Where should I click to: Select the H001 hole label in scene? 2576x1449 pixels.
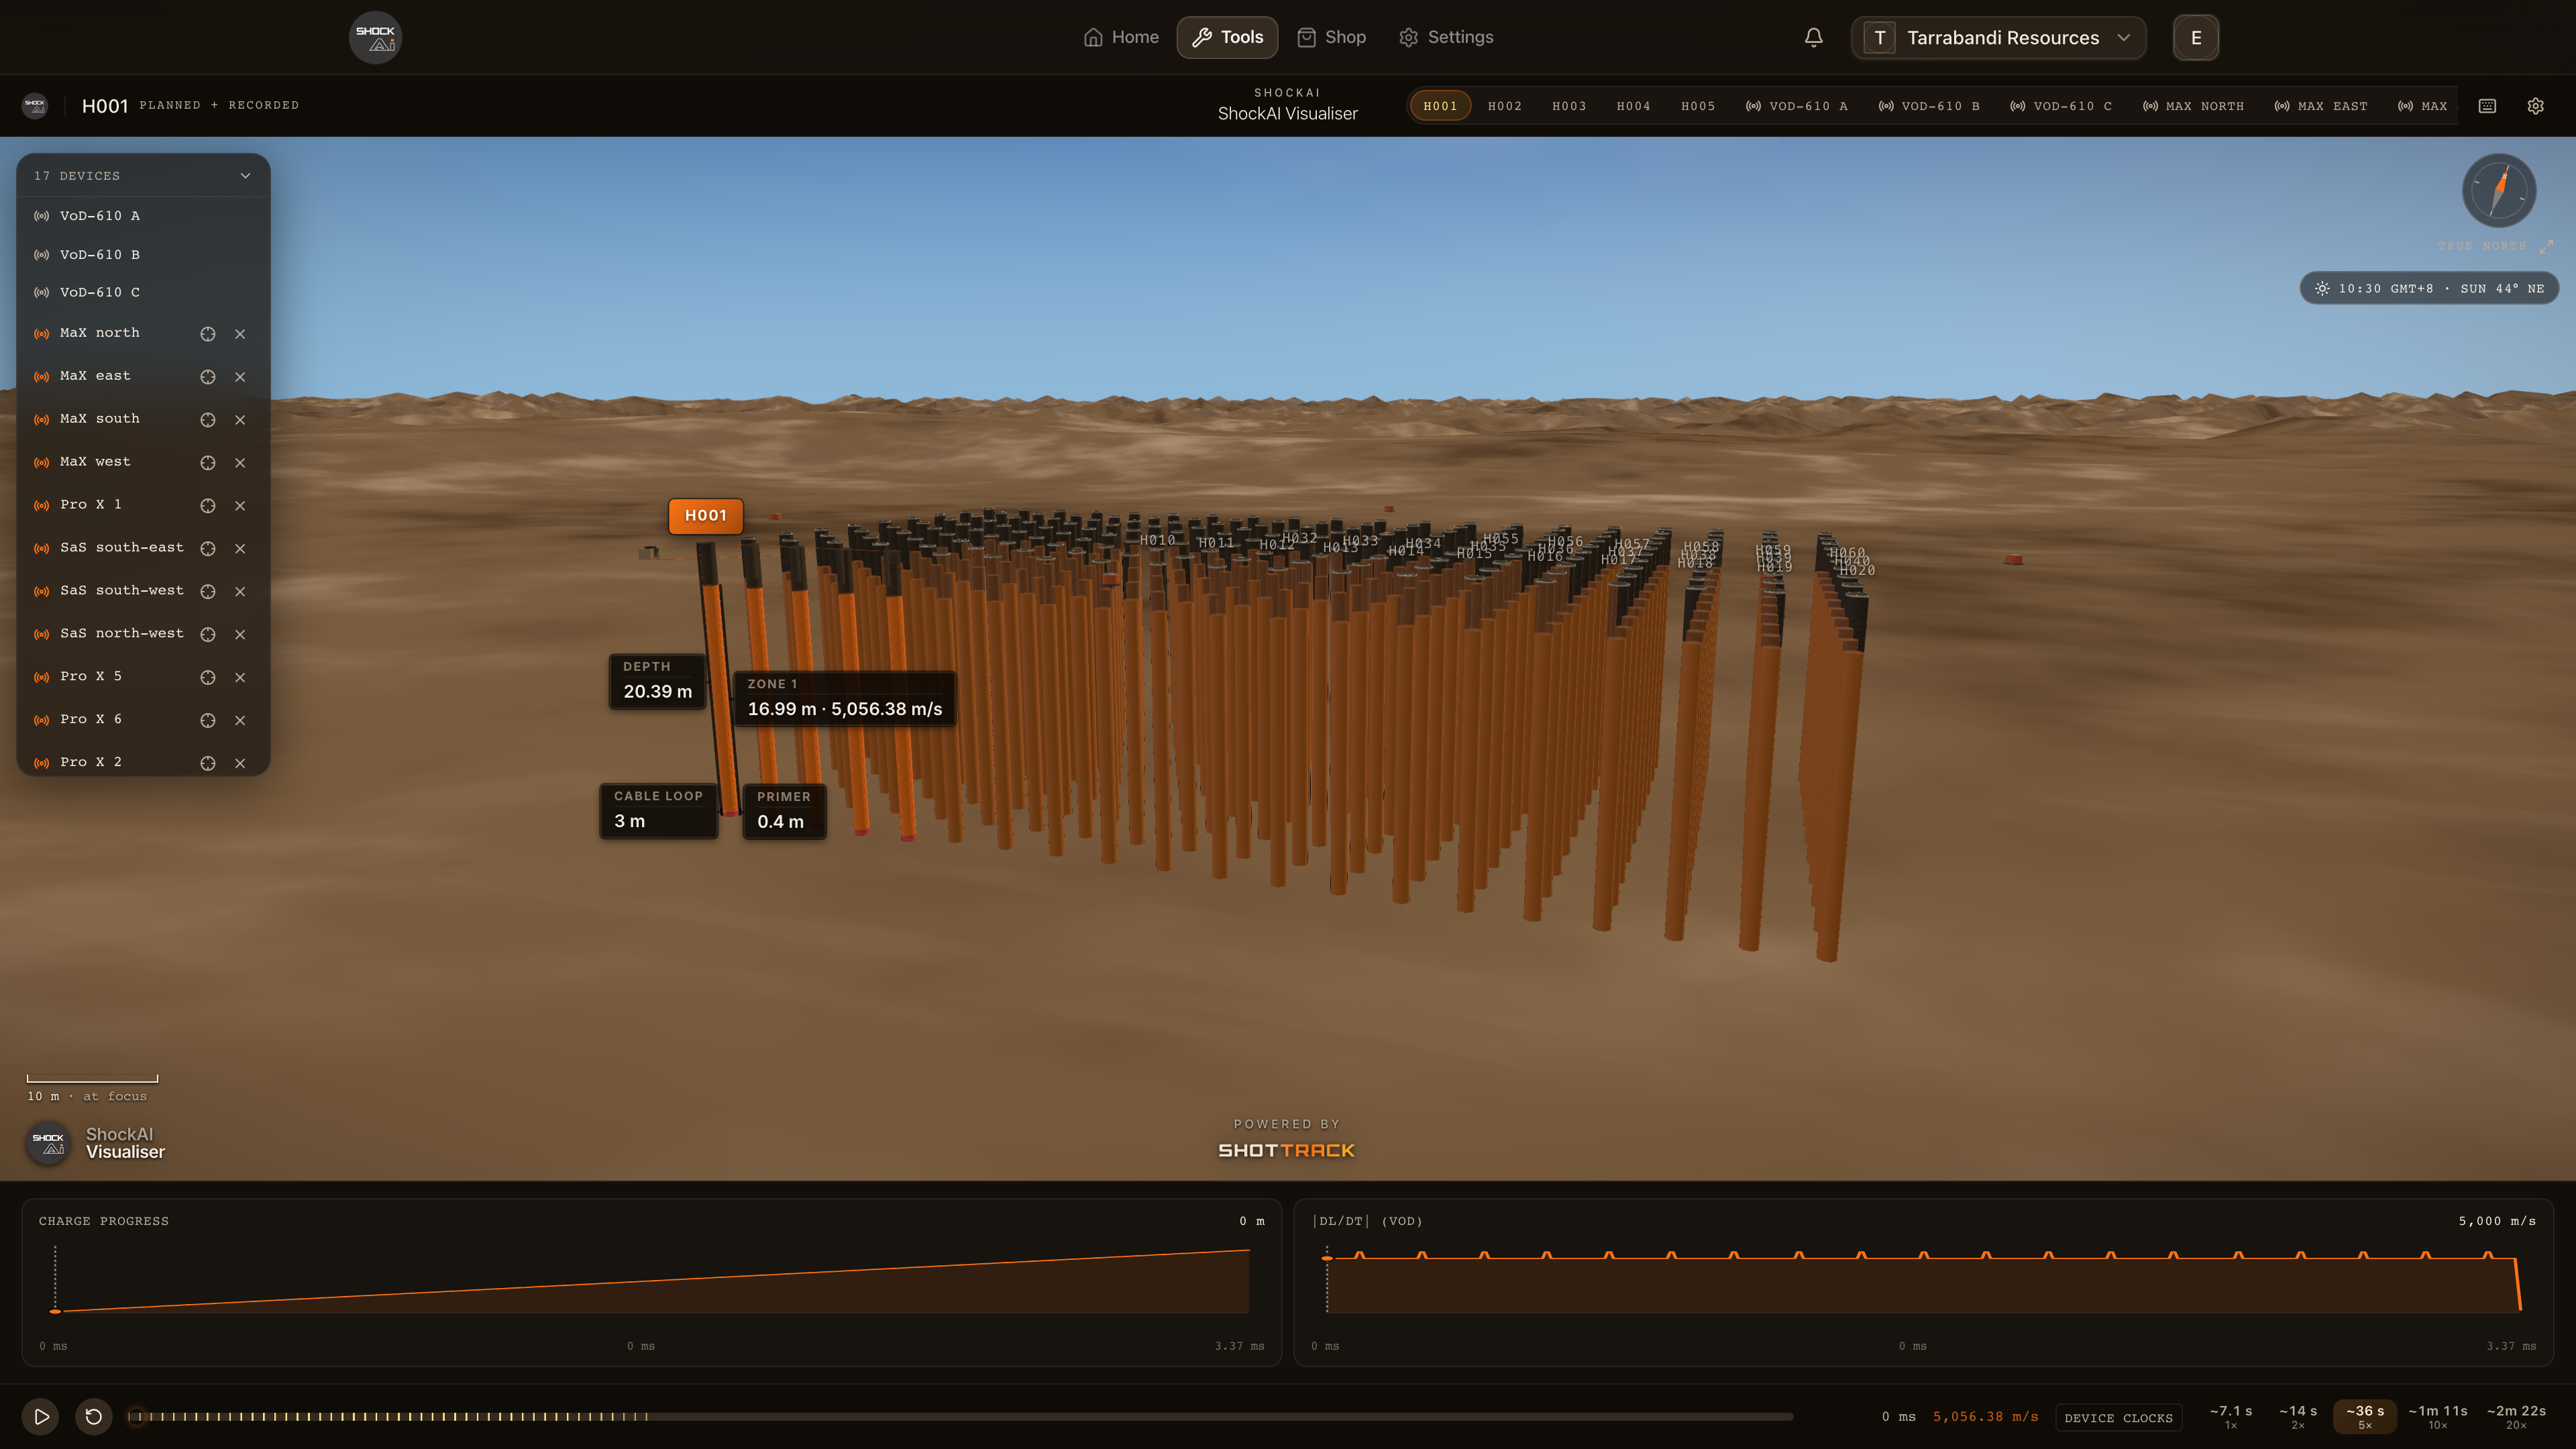[705, 516]
